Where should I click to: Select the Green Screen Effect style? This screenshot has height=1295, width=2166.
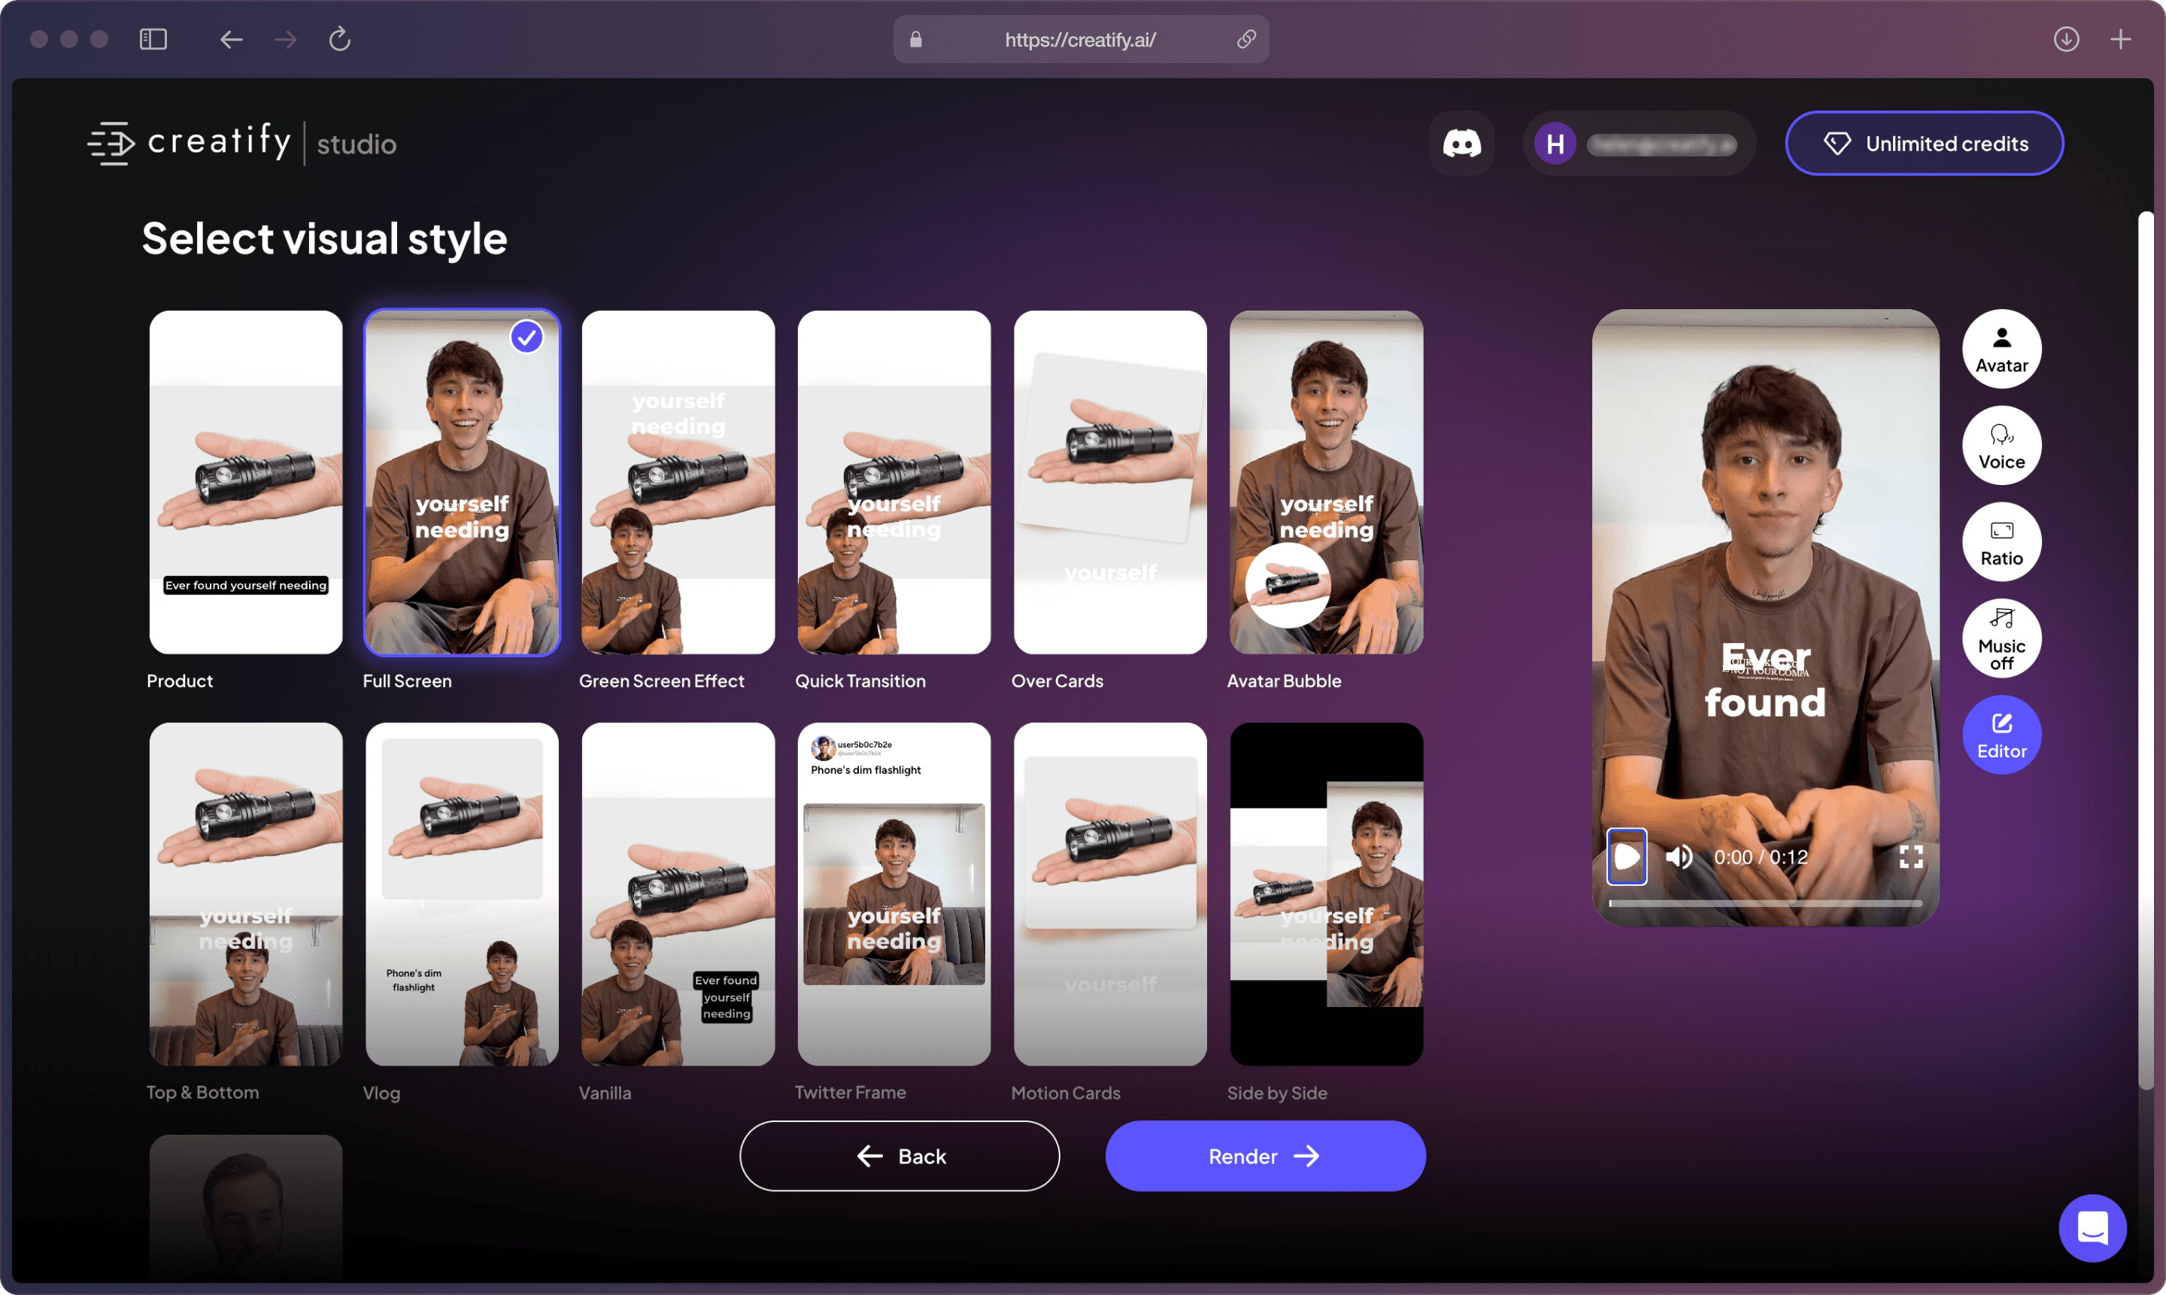pyautogui.click(x=678, y=482)
